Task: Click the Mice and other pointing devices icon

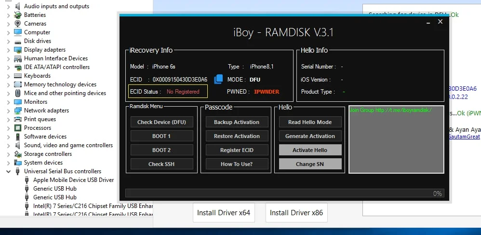Action: 18,93
